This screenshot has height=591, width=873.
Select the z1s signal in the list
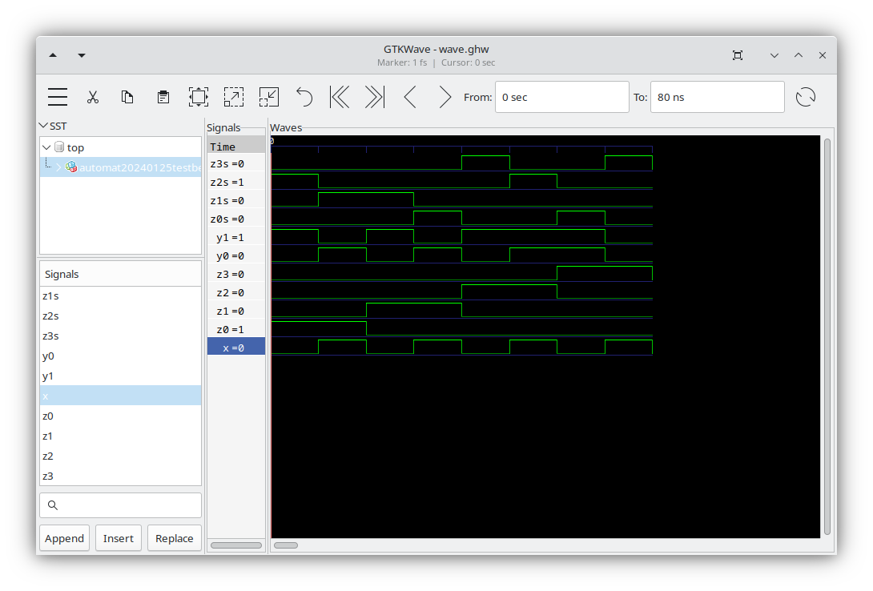click(x=48, y=295)
